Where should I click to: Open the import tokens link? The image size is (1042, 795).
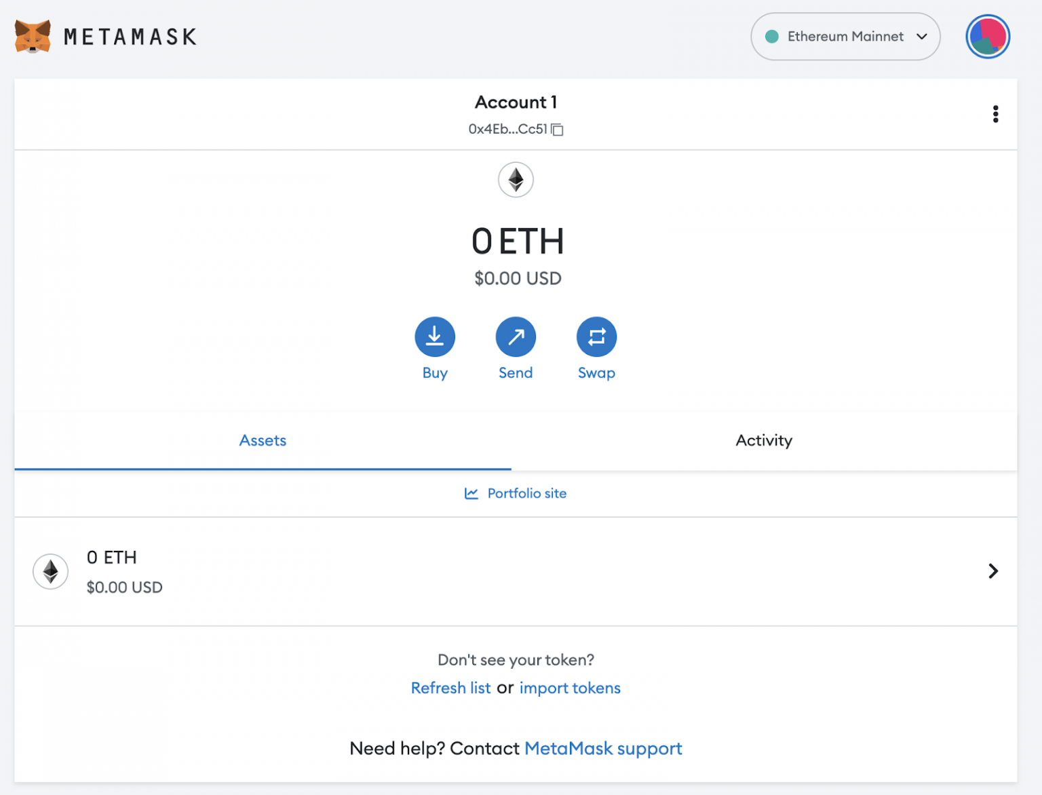[570, 687]
